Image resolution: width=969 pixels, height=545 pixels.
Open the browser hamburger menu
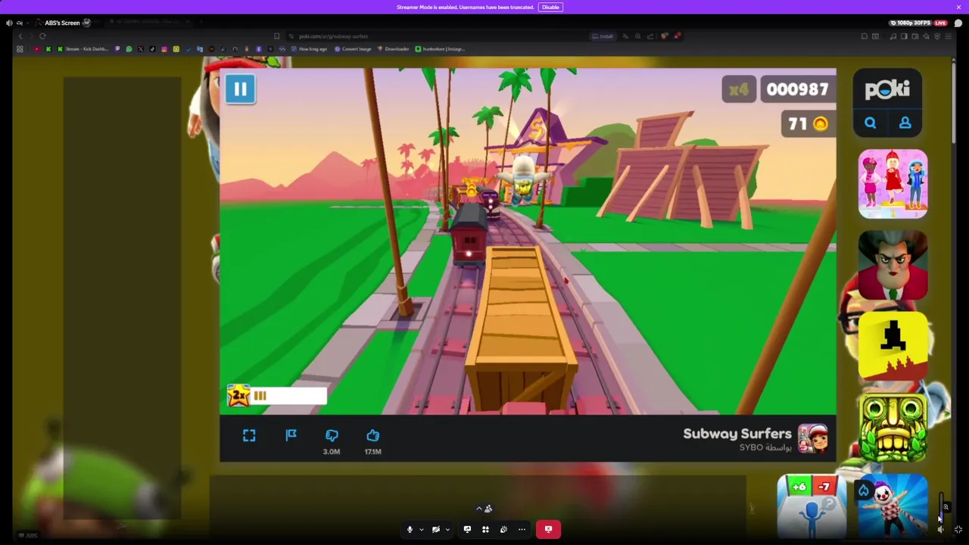pos(949,36)
